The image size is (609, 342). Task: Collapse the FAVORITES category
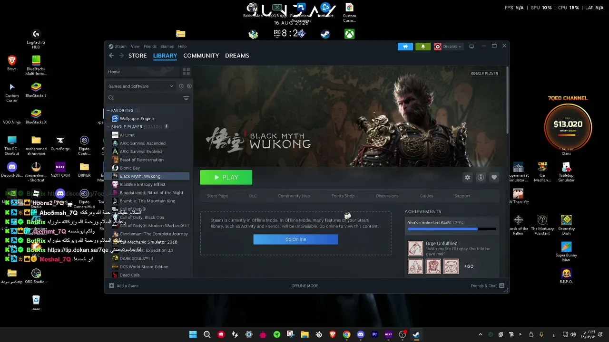pos(108,110)
